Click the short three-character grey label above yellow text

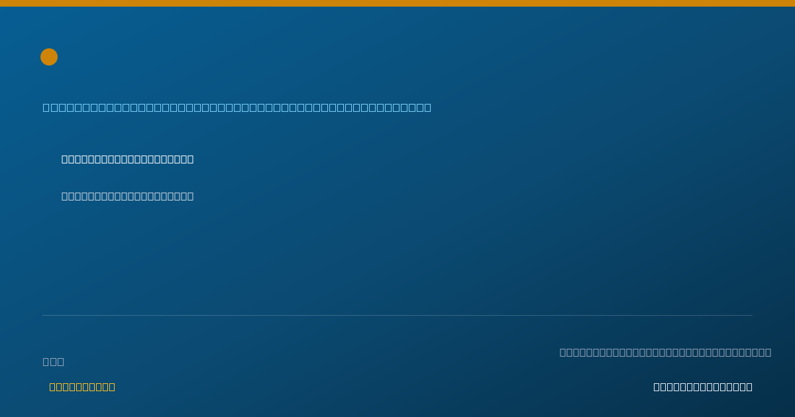[x=54, y=361]
